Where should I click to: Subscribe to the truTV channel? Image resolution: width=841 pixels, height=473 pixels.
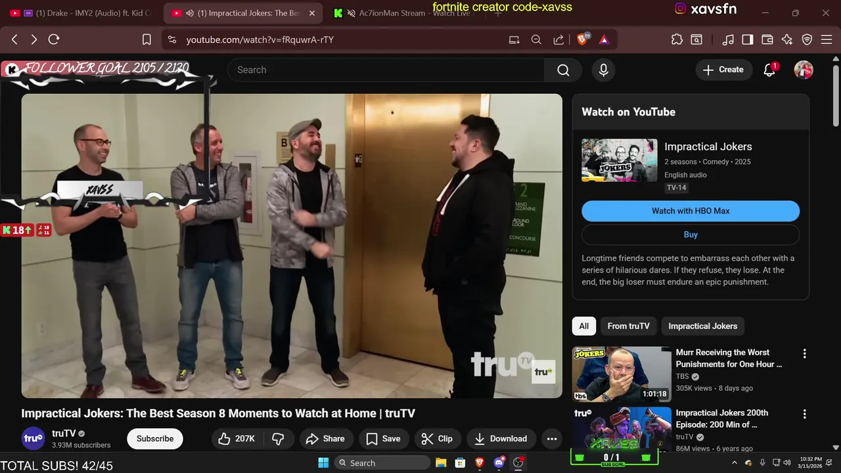[x=155, y=439]
